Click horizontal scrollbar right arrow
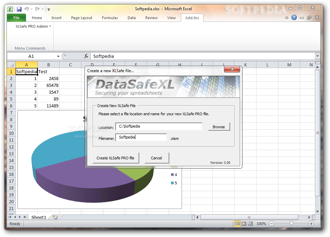 point(309,217)
